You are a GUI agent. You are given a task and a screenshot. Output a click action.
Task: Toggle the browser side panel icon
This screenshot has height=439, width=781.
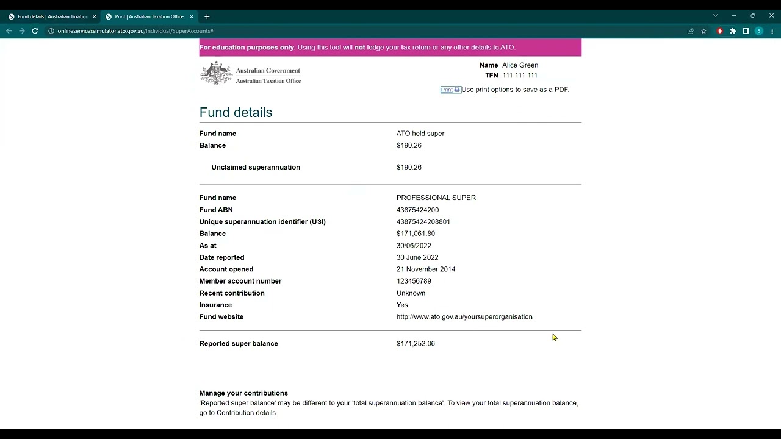pos(746,31)
